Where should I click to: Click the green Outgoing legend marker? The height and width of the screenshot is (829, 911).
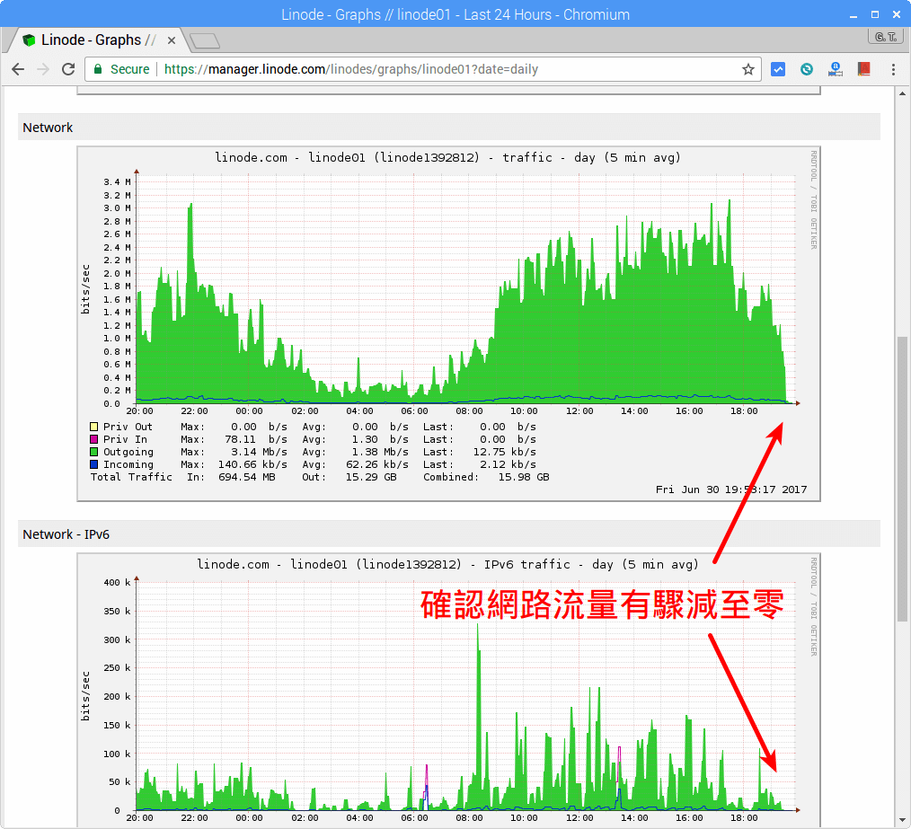point(93,452)
